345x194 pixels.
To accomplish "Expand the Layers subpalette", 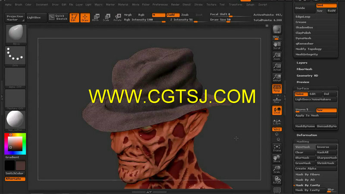I will (x=302, y=63).
